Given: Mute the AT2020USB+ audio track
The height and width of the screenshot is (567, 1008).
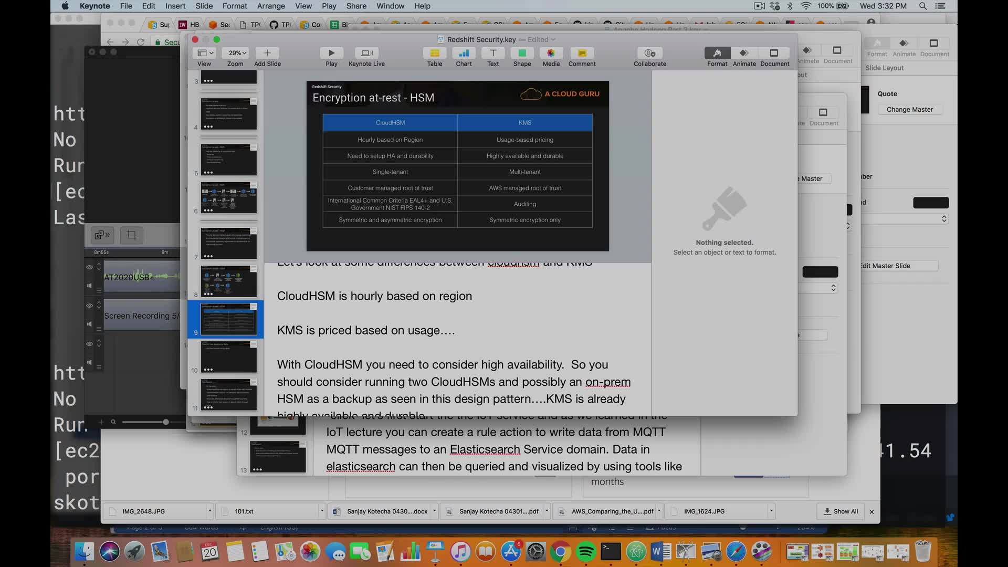Looking at the screenshot, I should coord(89,286).
